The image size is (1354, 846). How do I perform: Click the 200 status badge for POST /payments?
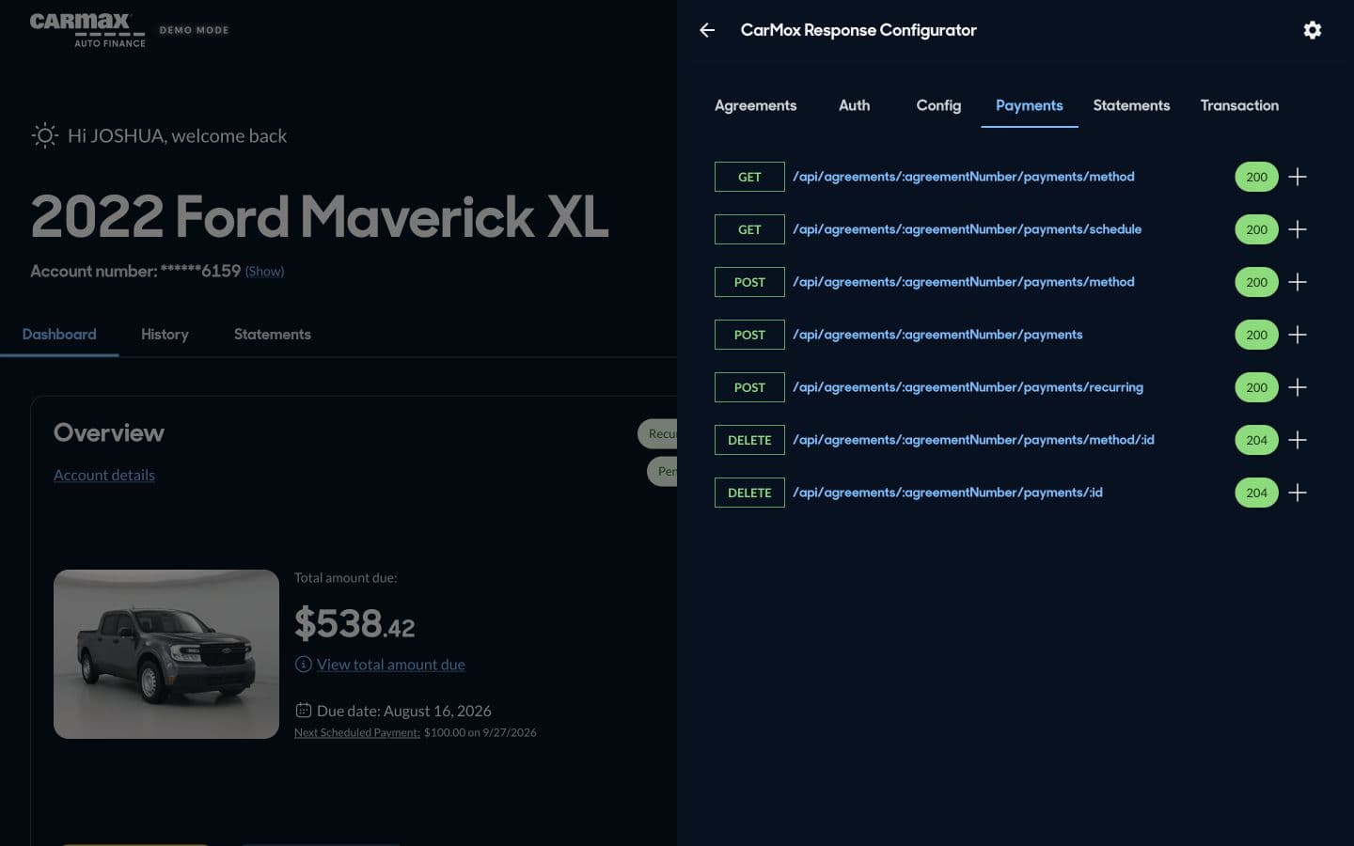coord(1256,335)
